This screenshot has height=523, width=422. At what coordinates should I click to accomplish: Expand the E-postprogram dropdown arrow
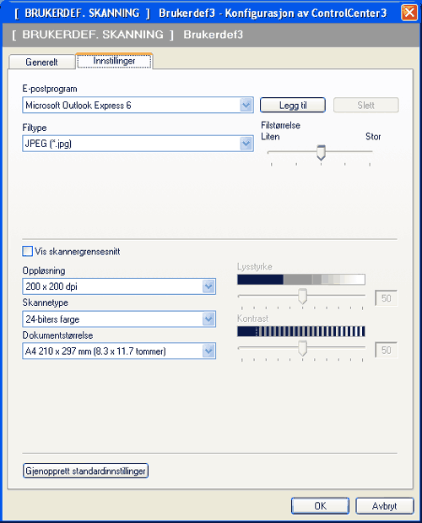[x=246, y=106]
